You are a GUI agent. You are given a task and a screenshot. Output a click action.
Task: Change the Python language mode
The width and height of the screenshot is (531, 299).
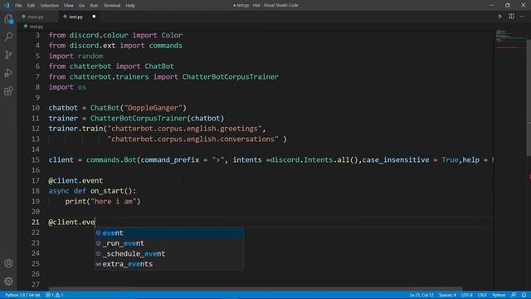tap(499, 295)
